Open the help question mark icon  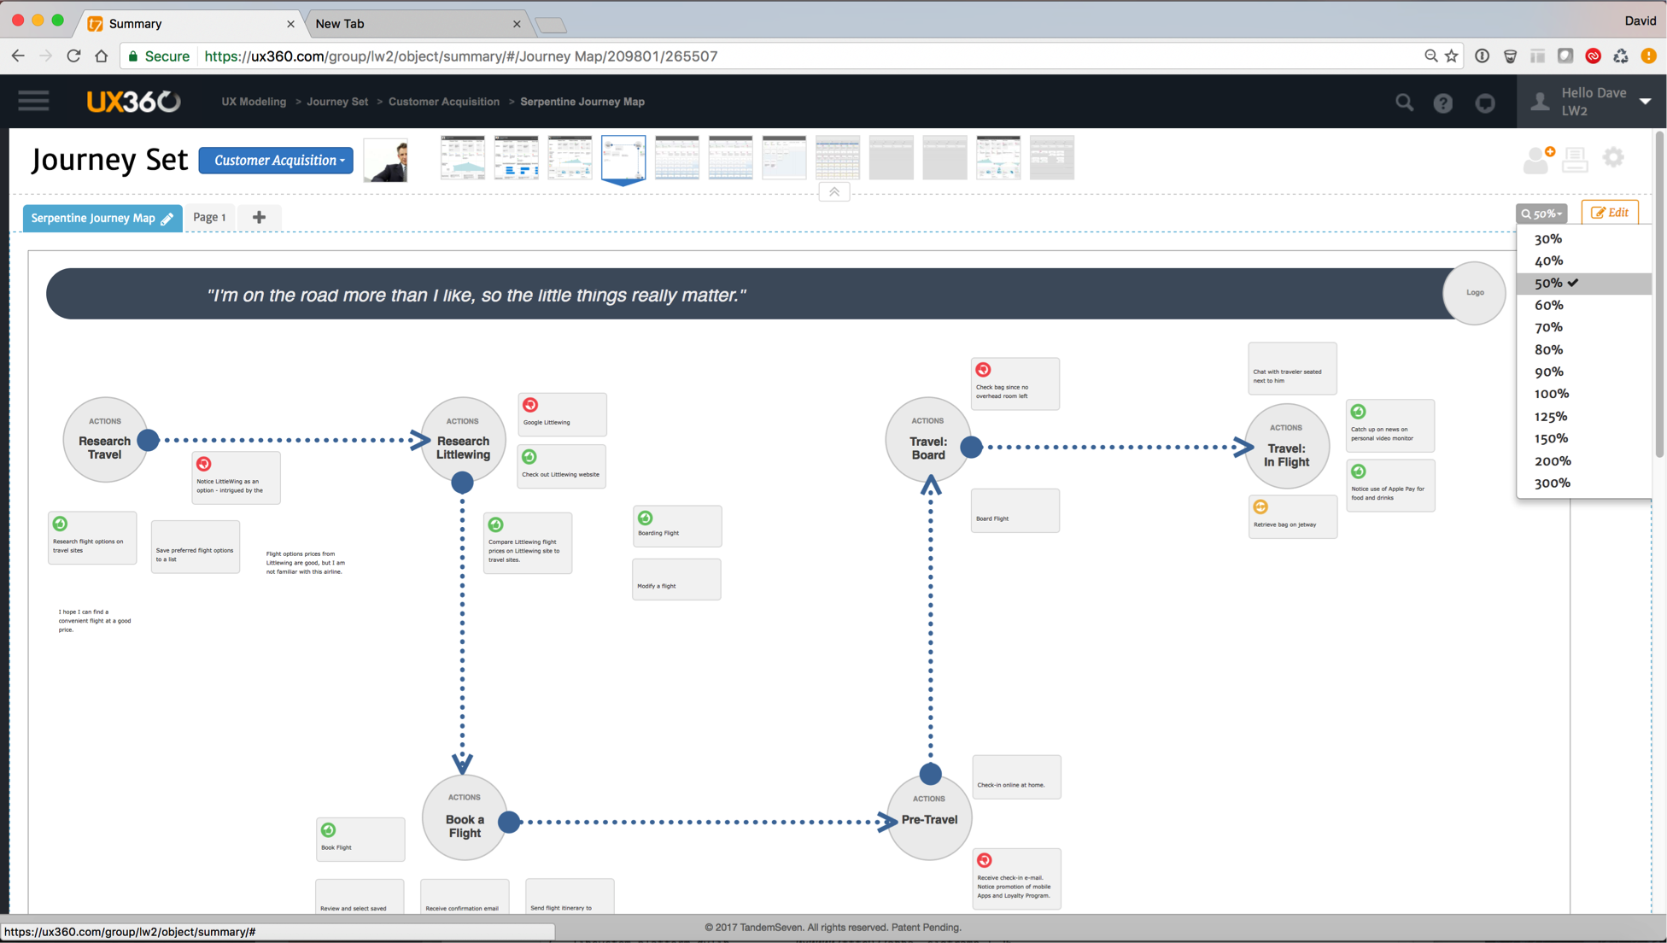click(x=1442, y=102)
